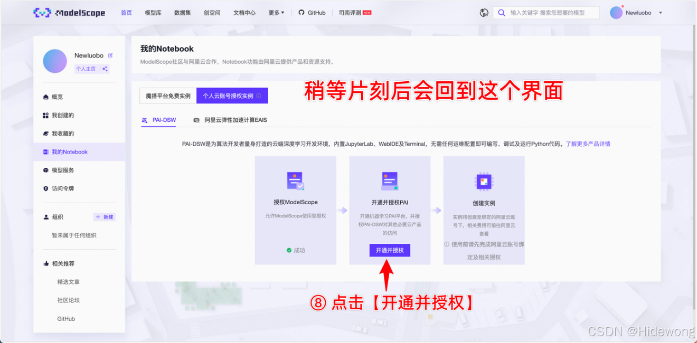Click the 授权ModelScope card icon
Image resolution: width=697 pixels, height=343 pixels.
(295, 181)
